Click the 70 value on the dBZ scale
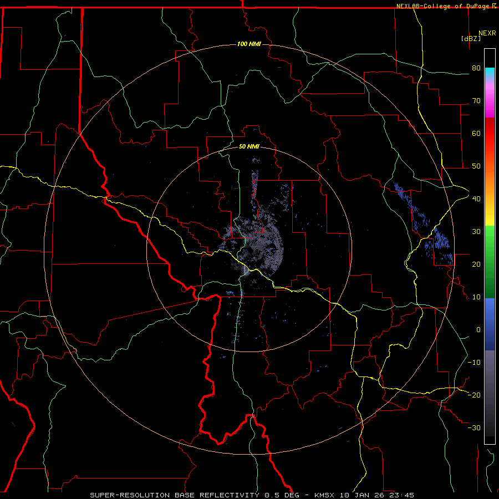The height and width of the screenshot is (499, 499). tap(476, 100)
